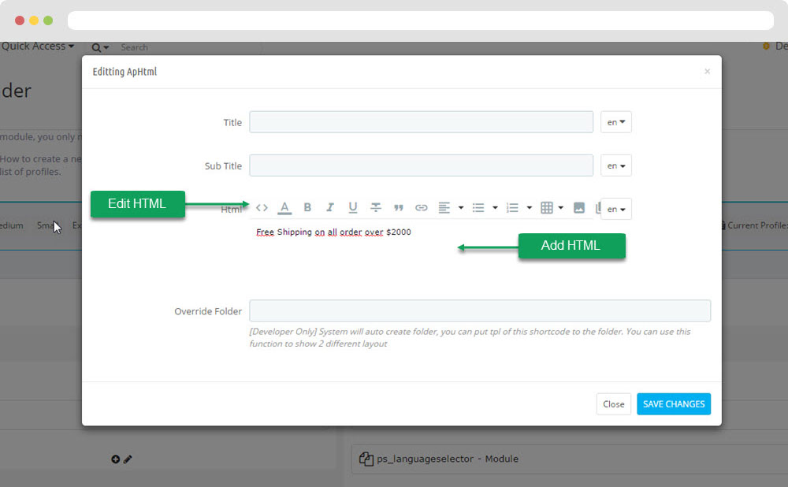Click the Override Folder input field

click(x=479, y=310)
